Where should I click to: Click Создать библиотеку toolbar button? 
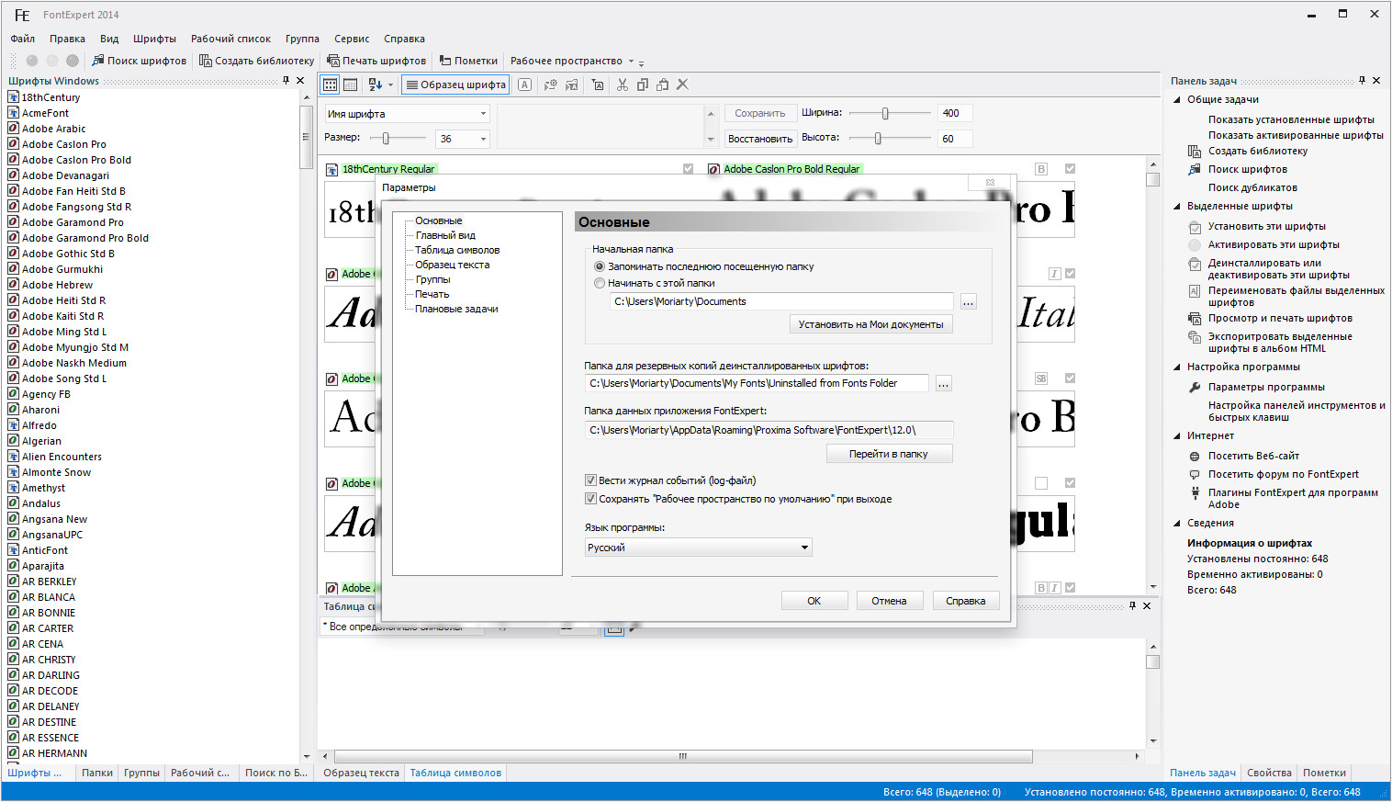click(257, 61)
